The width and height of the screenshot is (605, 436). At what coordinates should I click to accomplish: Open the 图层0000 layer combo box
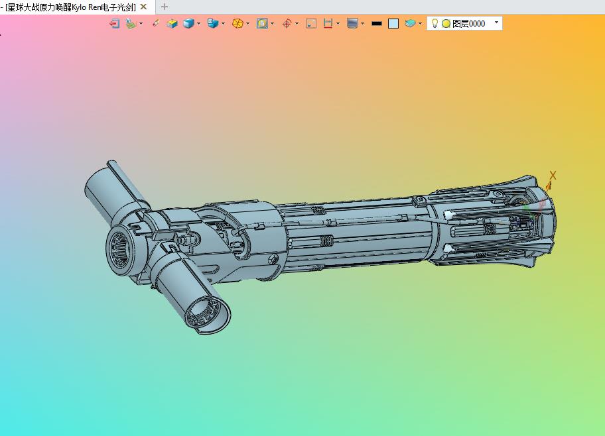(x=464, y=23)
